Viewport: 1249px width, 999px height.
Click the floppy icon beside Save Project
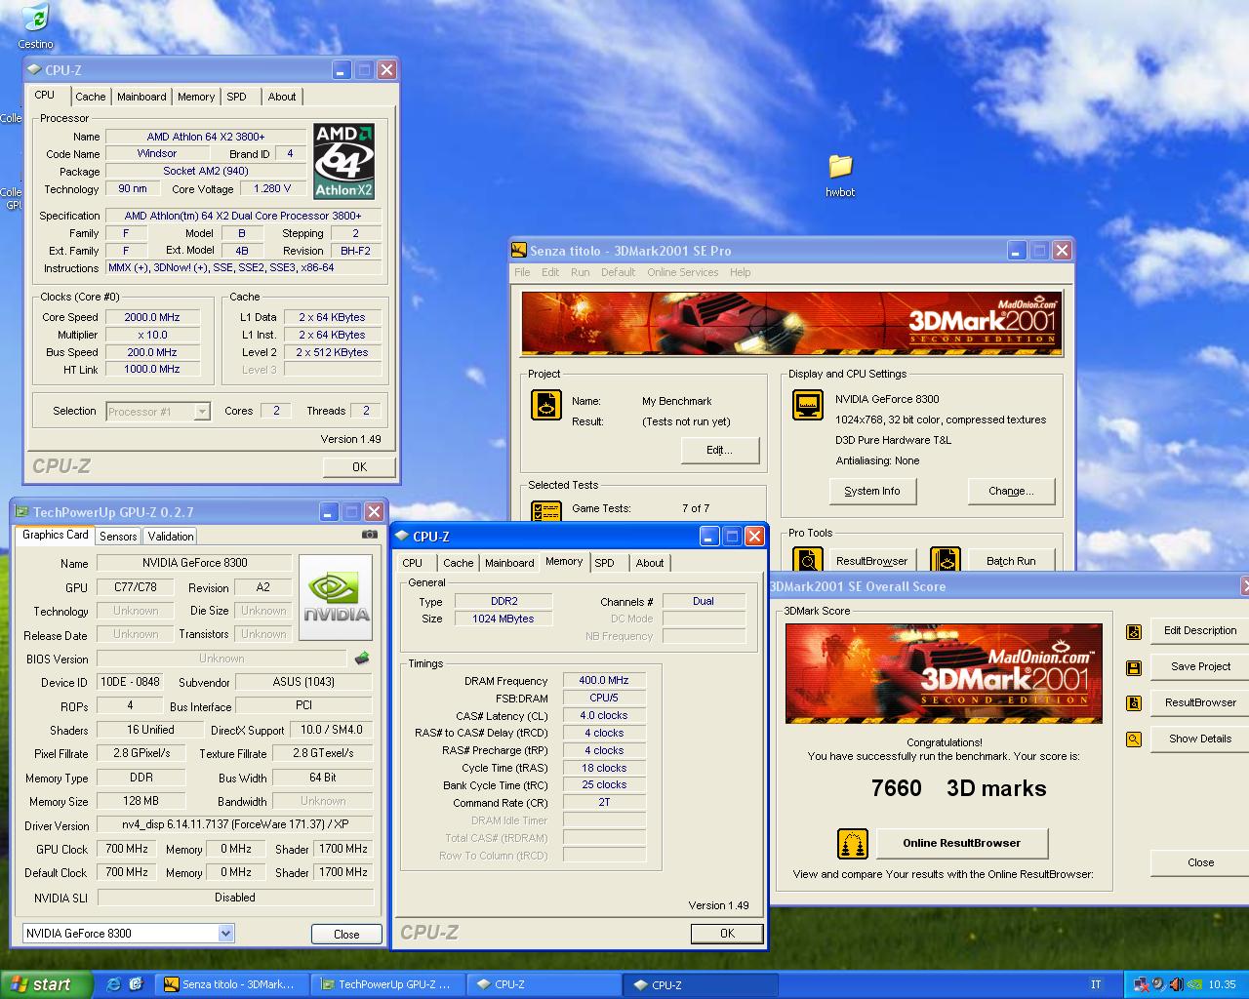point(1134,667)
